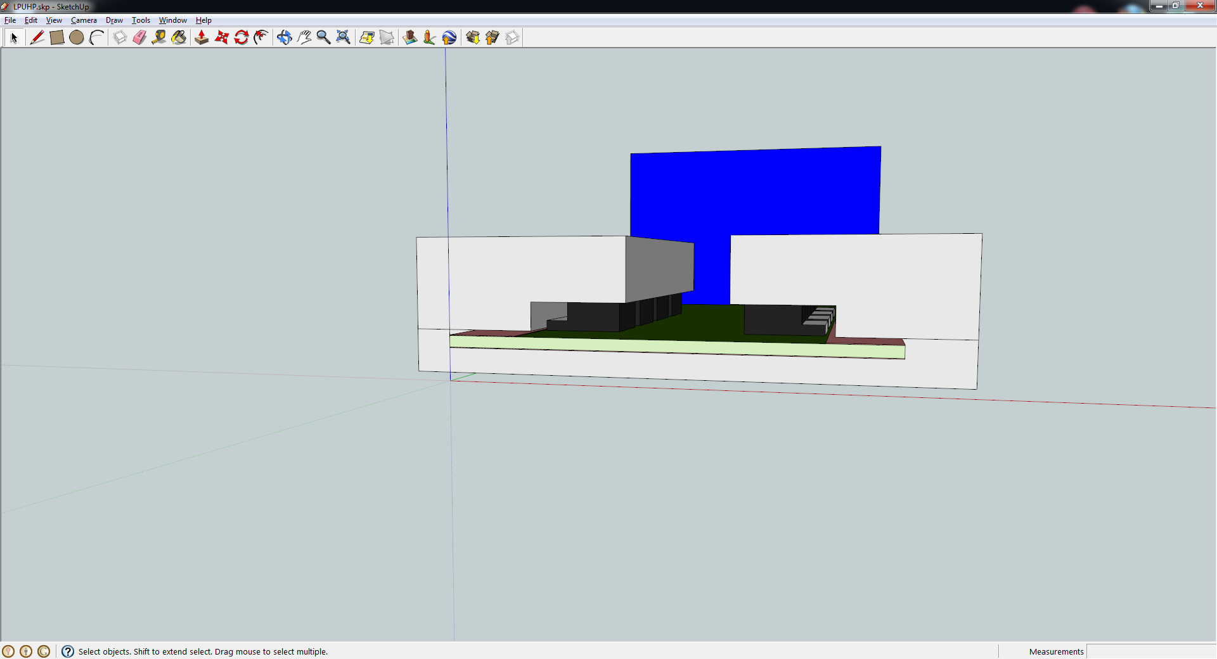The image size is (1217, 659).
Task: Click the geo-location status icon
Action: [x=8, y=651]
